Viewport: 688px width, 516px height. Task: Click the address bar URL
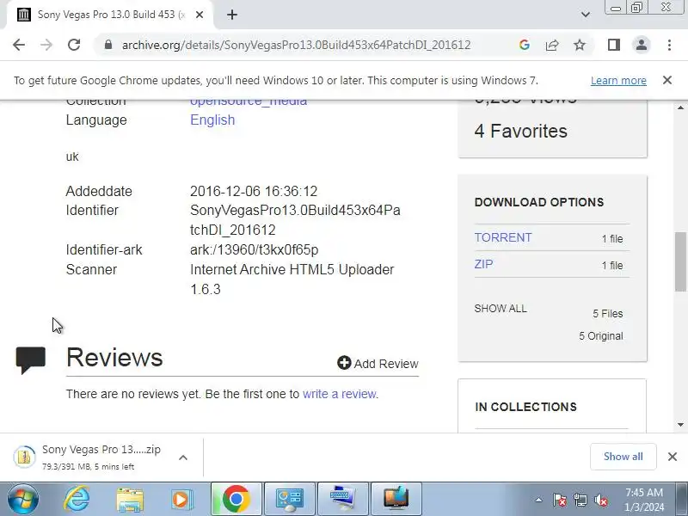[296, 45]
